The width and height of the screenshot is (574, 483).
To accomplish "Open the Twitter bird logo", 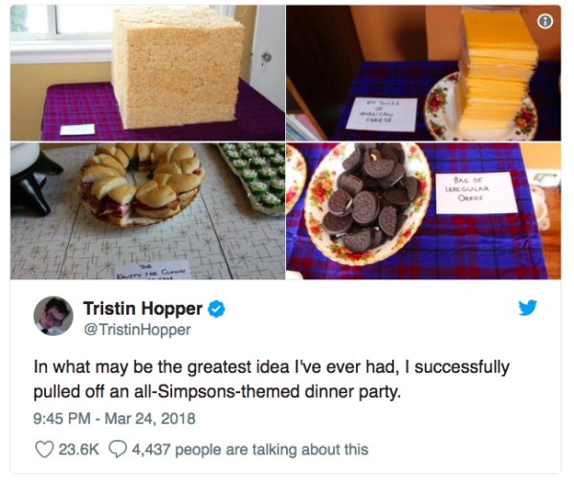I will [x=527, y=307].
